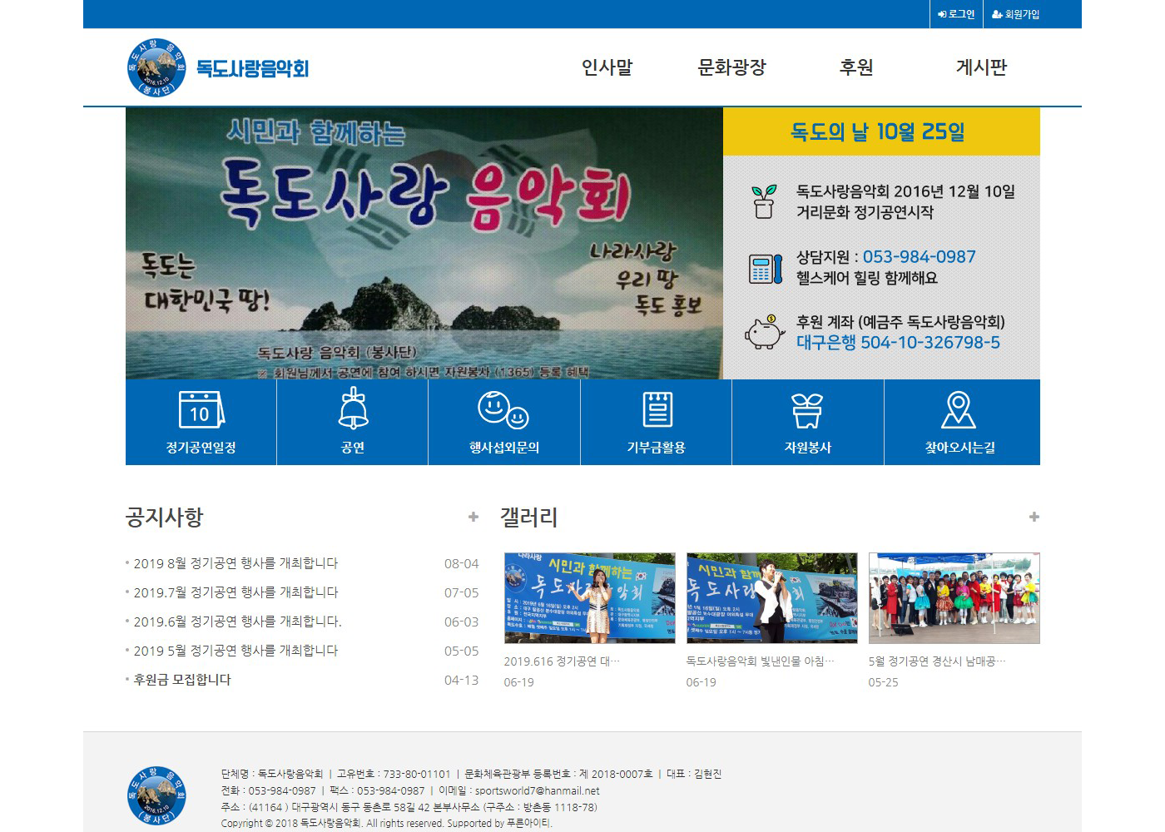The height and width of the screenshot is (832, 1165).
Task: Open the 5월 정기공연 group photo thumbnail
Action: click(x=954, y=597)
